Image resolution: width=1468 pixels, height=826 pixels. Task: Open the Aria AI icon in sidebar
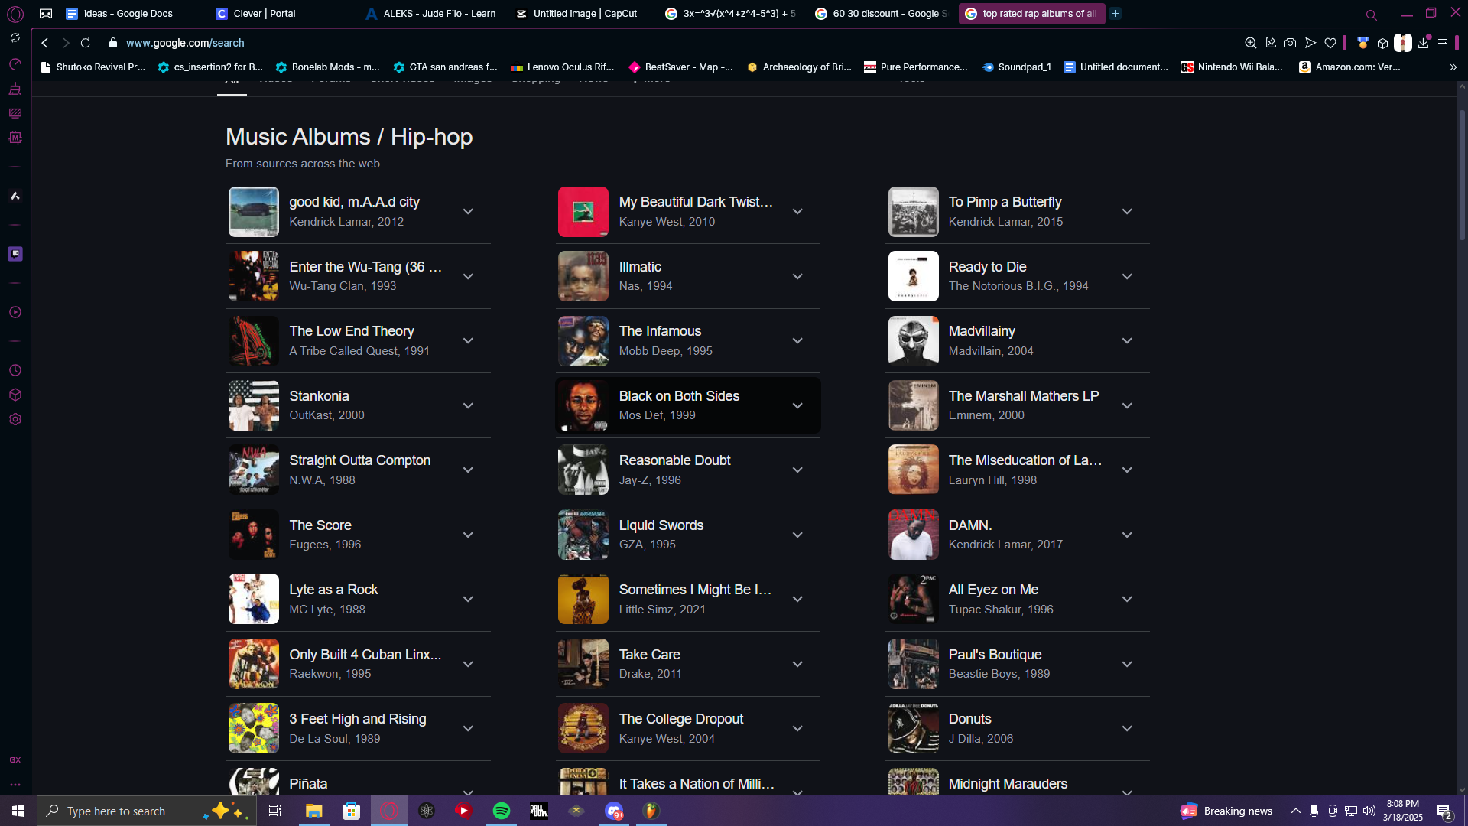point(15,197)
